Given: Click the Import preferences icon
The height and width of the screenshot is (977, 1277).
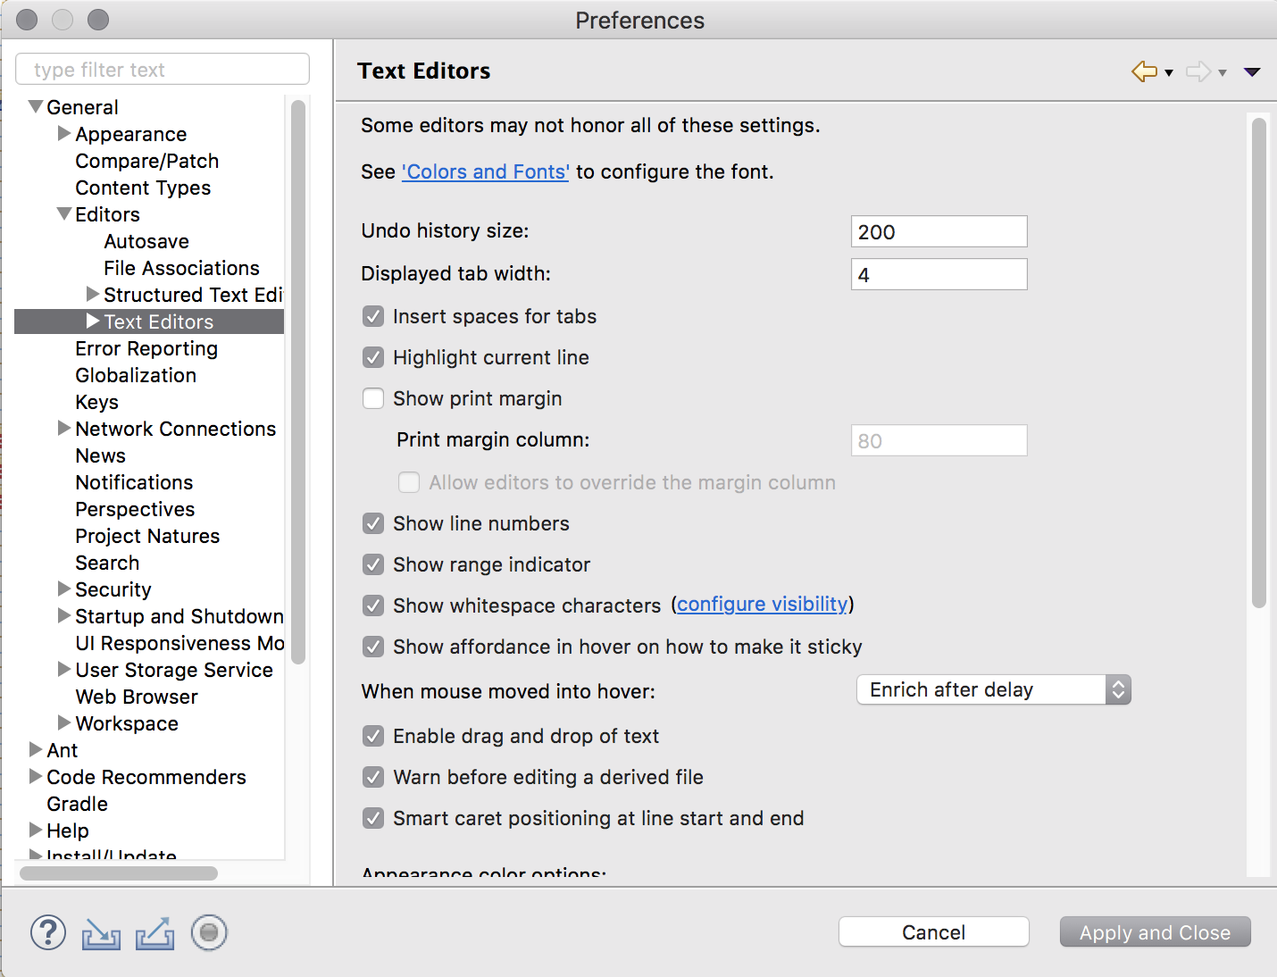Looking at the screenshot, I should (x=101, y=934).
